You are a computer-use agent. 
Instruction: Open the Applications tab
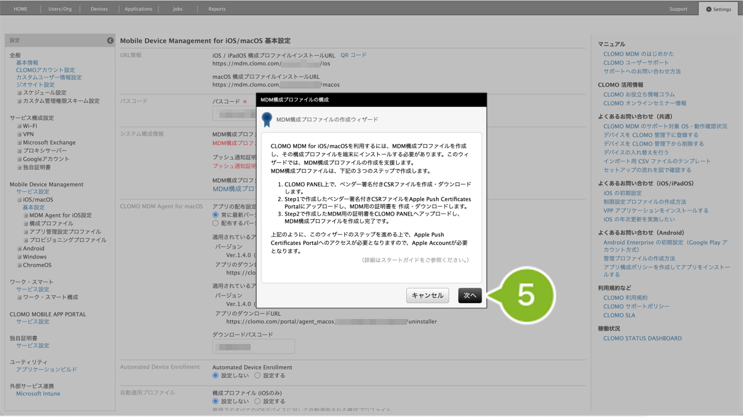click(x=138, y=9)
